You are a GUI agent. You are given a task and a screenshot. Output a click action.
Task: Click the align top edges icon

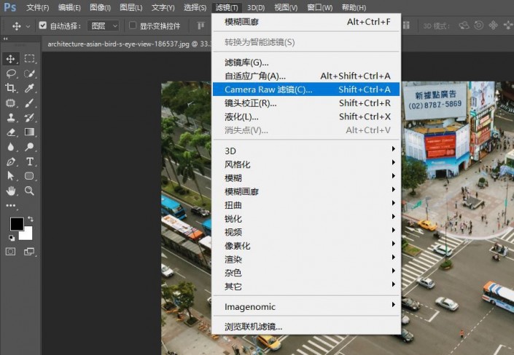[200, 25]
